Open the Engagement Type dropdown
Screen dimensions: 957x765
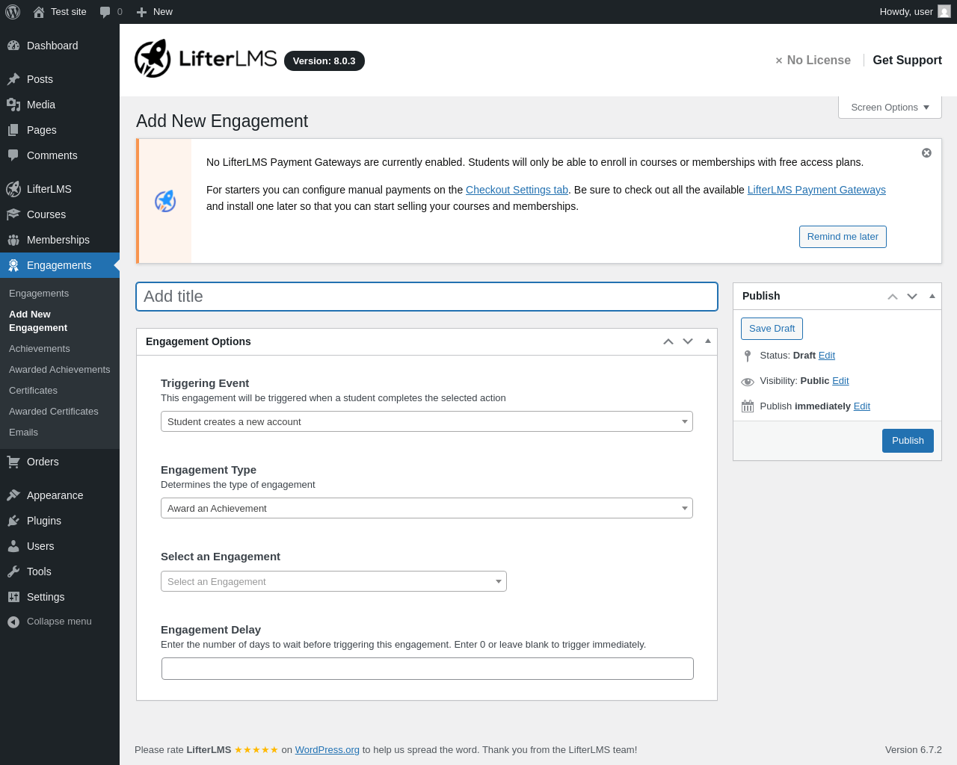(426, 509)
